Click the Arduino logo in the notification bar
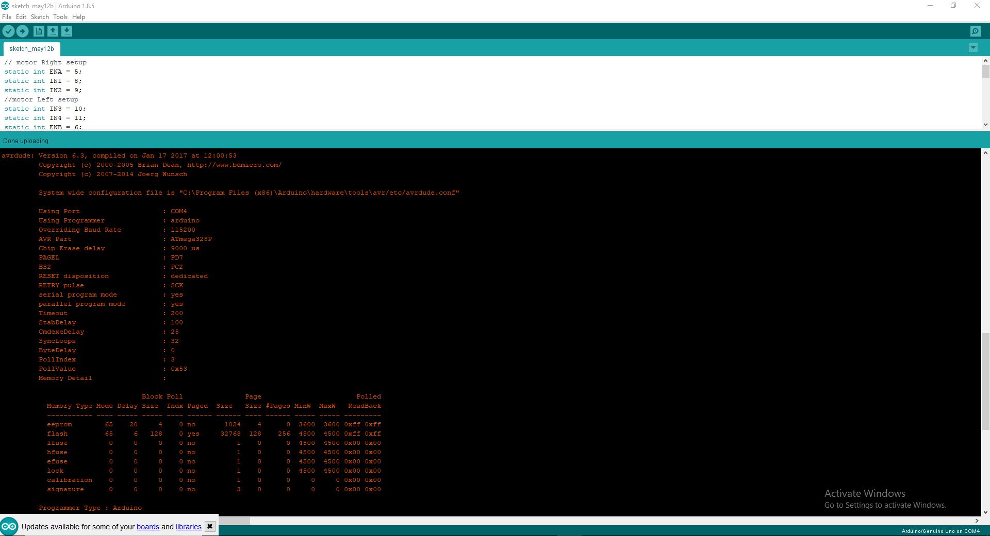This screenshot has width=990, height=536. pos(9,527)
